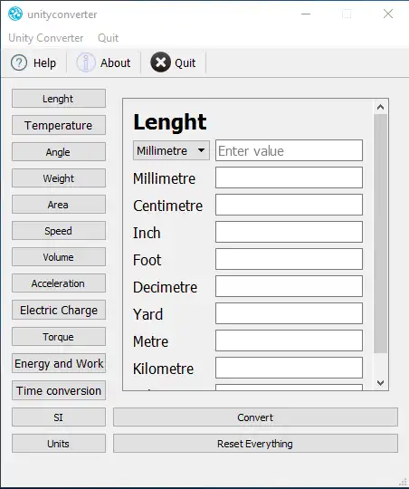Select the Torque category
The width and height of the screenshot is (409, 489).
pyautogui.click(x=59, y=337)
